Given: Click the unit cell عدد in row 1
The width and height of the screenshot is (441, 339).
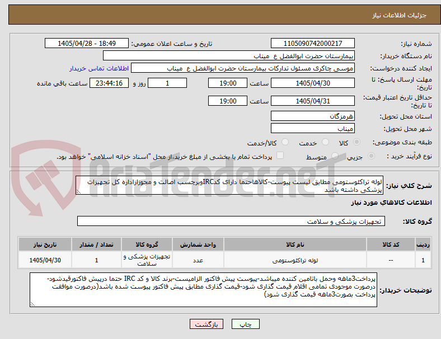Looking at the screenshot, I should pos(198,260).
